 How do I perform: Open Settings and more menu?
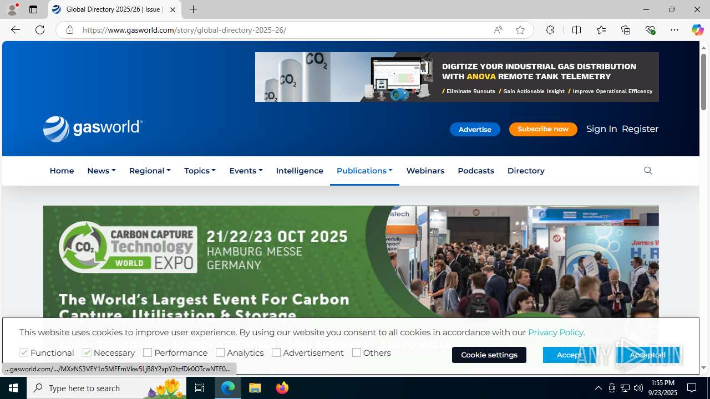(674, 30)
